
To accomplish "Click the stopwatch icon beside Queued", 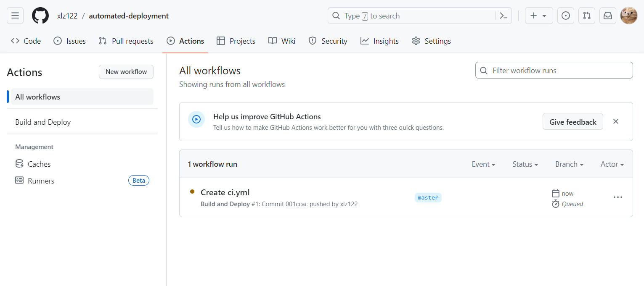I will tap(556, 204).
